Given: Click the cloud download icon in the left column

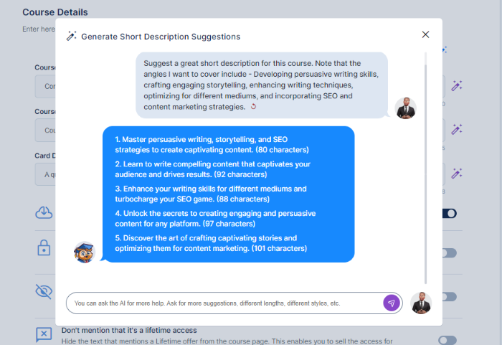Looking at the screenshot, I should point(44,213).
